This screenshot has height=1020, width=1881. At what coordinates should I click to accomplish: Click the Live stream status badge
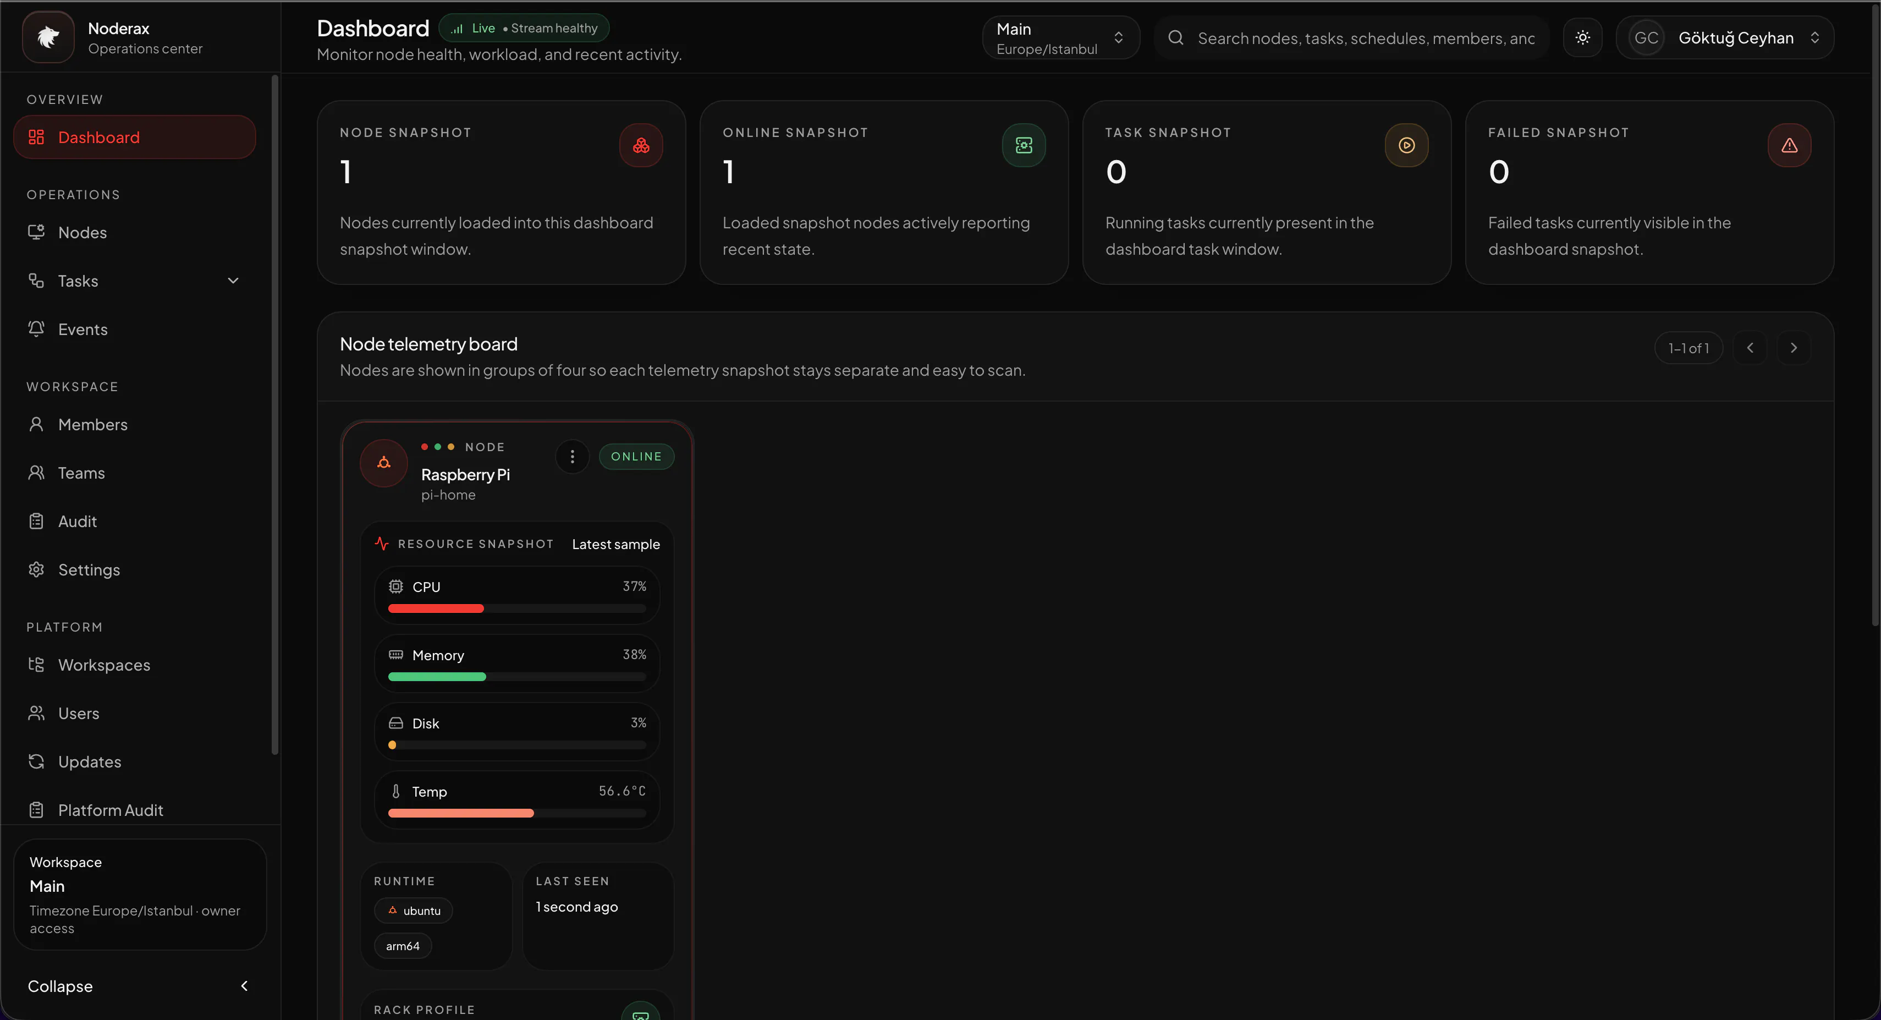pyautogui.click(x=524, y=29)
